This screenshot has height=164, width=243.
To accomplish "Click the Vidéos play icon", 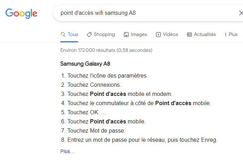I will (158, 35).
